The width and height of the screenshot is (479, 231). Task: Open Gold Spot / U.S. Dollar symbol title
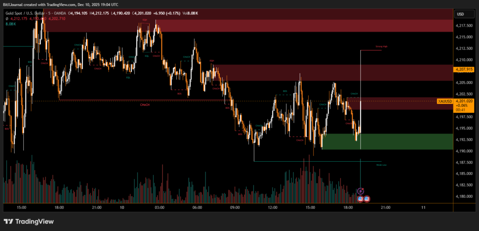[29, 14]
